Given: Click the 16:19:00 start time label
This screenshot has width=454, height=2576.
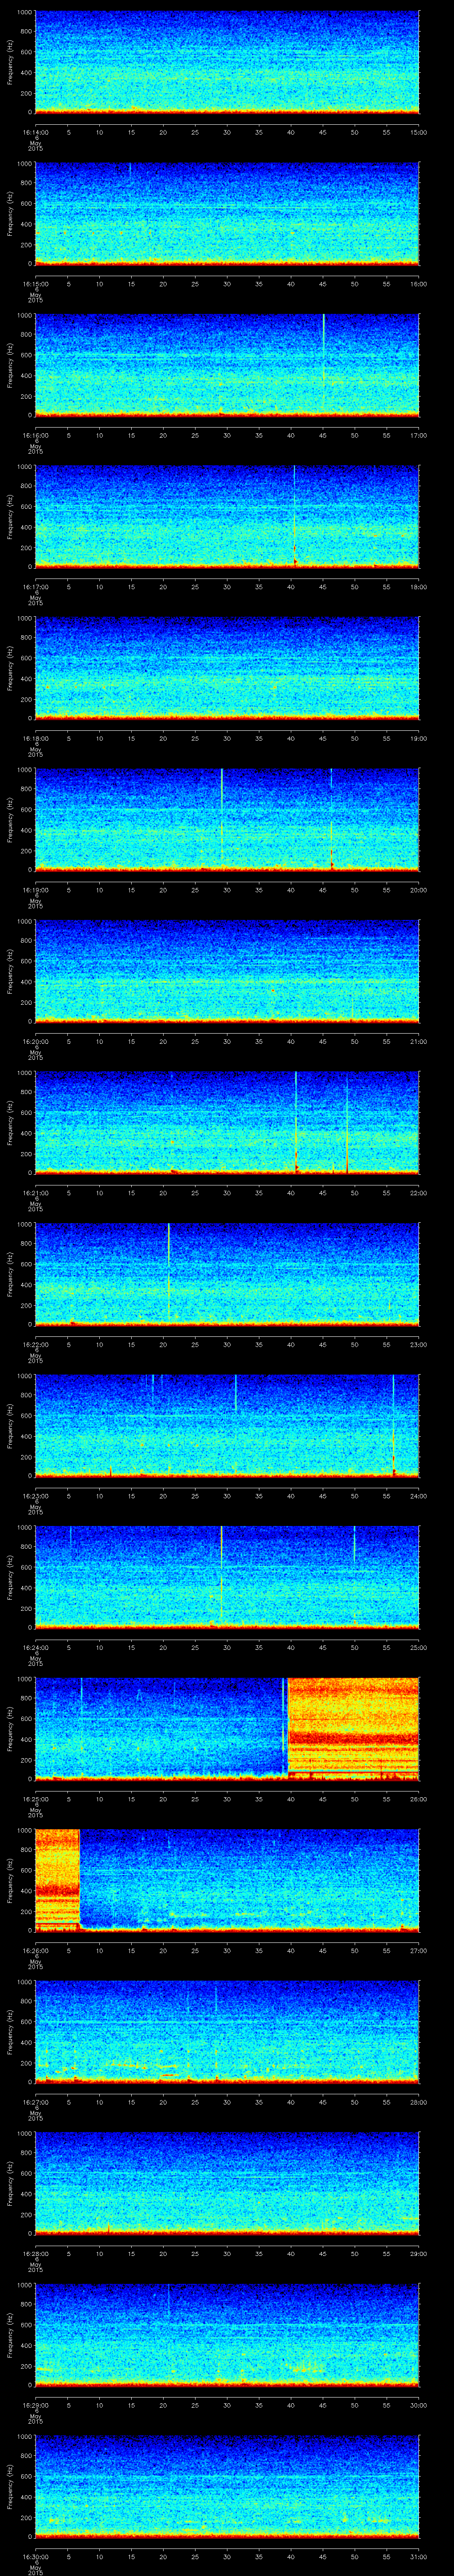Looking at the screenshot, I should tap(35, 890).
